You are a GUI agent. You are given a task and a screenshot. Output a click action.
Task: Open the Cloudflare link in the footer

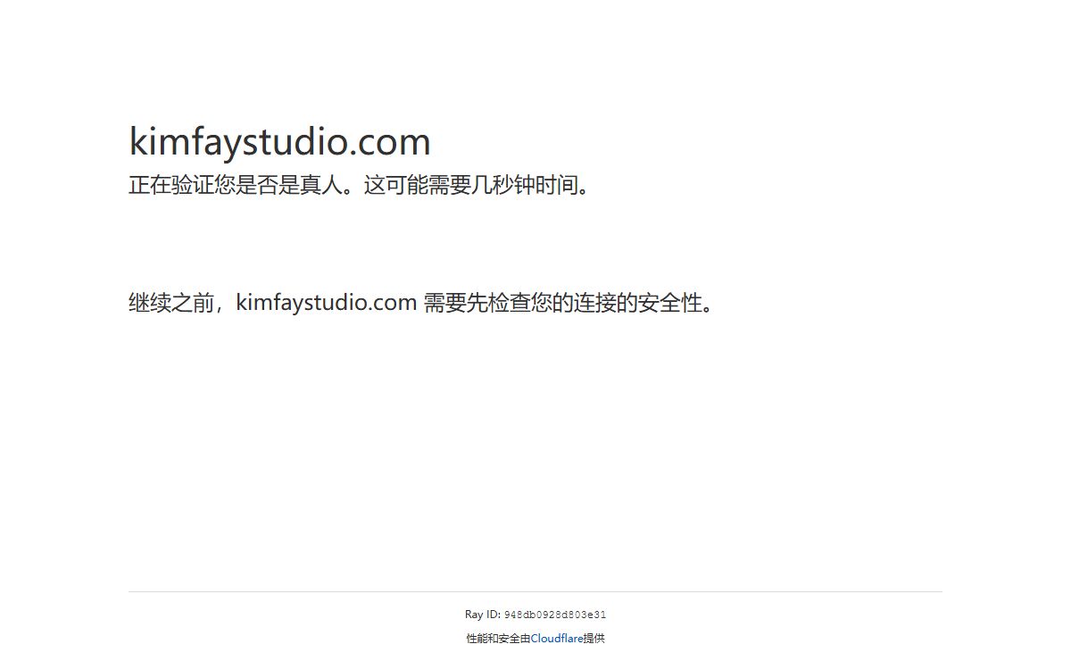(x=557, y=639)
